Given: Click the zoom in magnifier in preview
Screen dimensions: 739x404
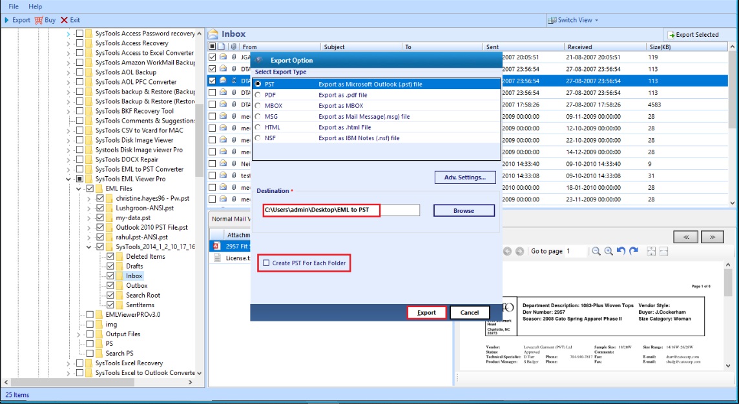Looking at the screenshot, I should click(608, 251).
